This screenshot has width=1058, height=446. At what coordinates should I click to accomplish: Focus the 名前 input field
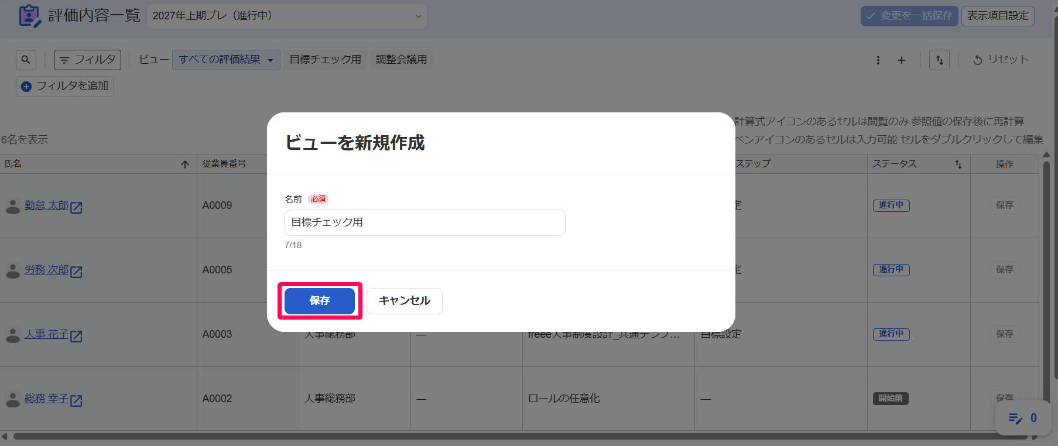[x=425, y=222]
